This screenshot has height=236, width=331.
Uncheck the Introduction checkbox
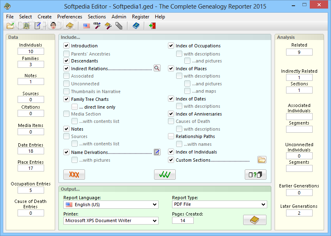tap(67, 46)
